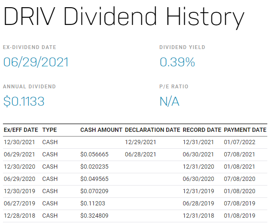The image size is (269, 224).
Task: Select record date 12/31/2020 cell
Action: (x=198, y=167)
